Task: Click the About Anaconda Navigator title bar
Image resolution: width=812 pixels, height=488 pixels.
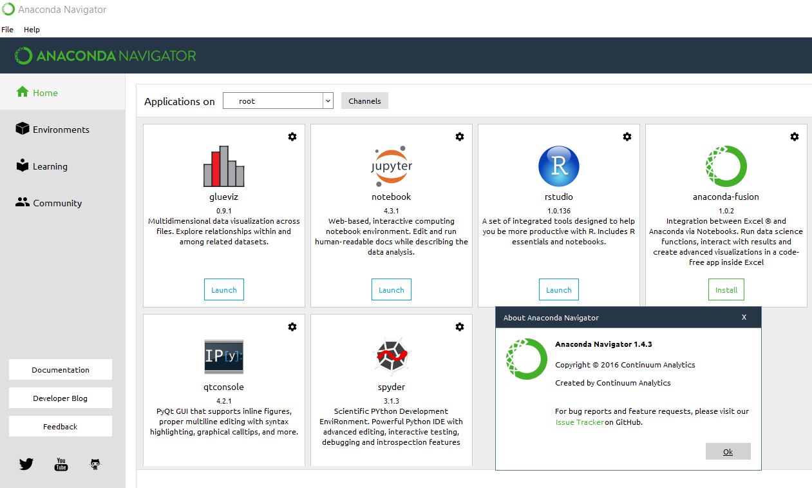Action: pos(628,317)
